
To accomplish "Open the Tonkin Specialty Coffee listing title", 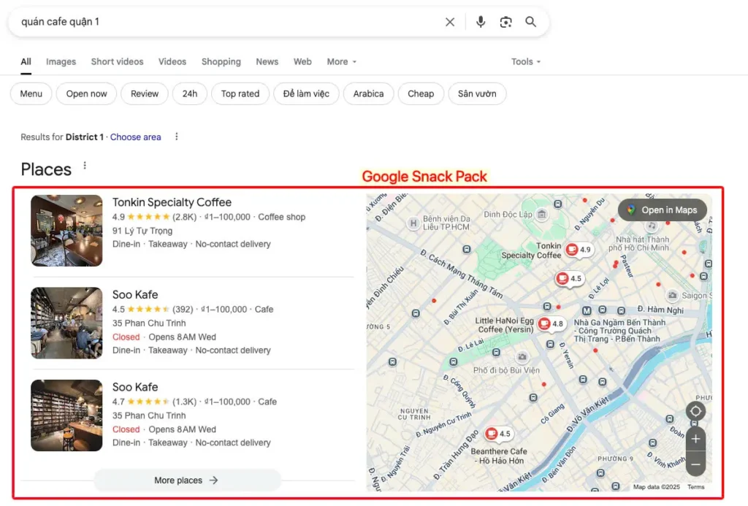I will coord(172,202).
